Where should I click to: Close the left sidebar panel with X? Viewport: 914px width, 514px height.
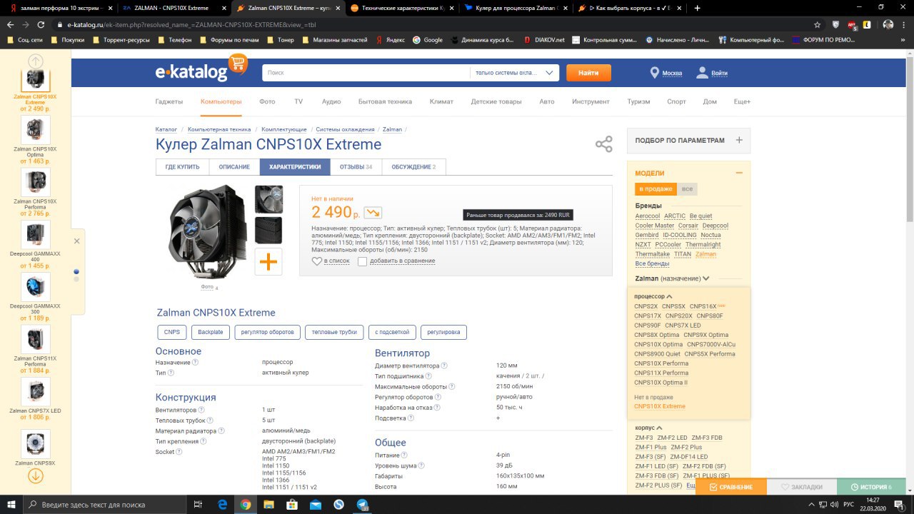pyautogui.click(x=77, y=241)
